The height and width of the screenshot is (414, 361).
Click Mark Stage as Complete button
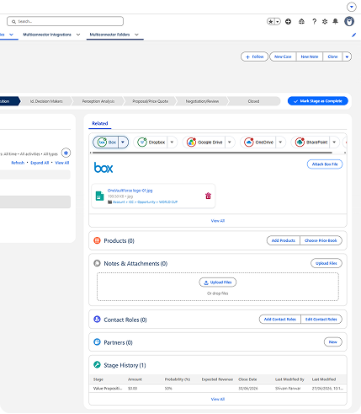tap(318, 101)
